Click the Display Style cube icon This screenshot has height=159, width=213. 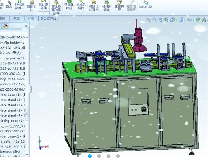coord(181,20)
